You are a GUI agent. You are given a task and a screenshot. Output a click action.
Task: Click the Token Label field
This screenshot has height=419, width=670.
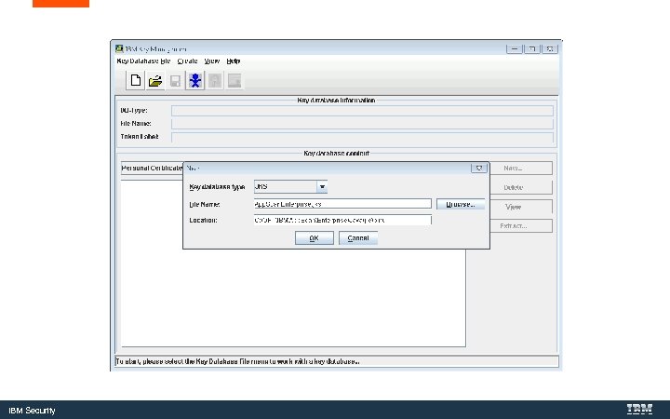click(362, 137)
